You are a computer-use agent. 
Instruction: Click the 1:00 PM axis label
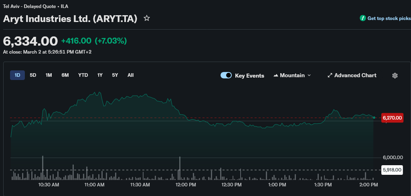(x=277, y=185)
